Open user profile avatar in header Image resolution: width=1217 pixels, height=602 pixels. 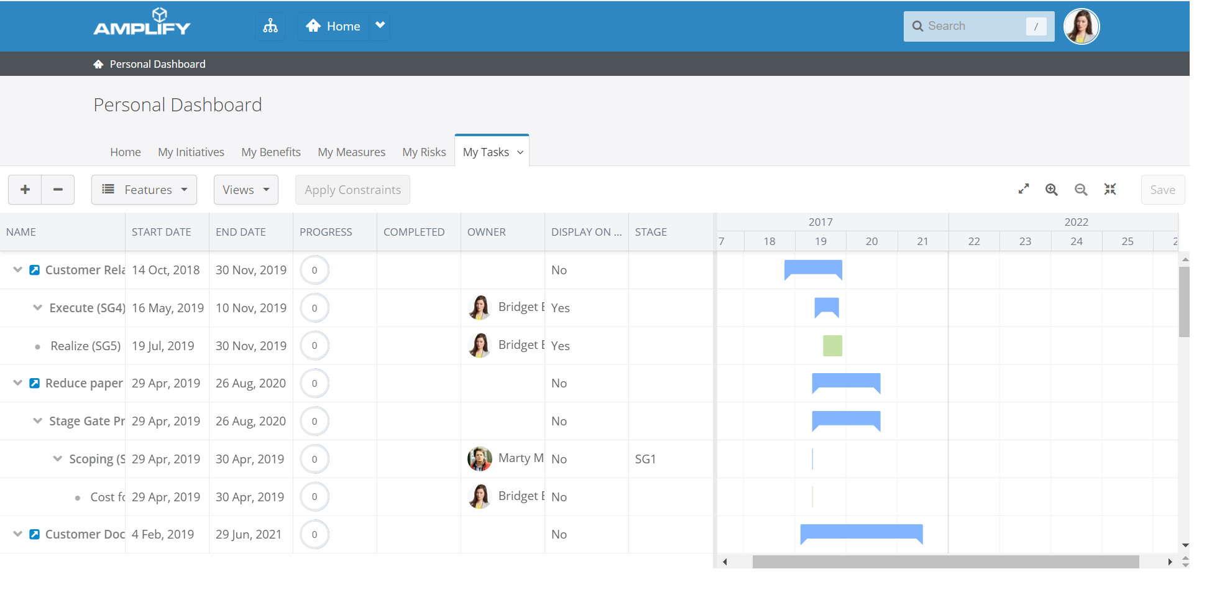1081,27
